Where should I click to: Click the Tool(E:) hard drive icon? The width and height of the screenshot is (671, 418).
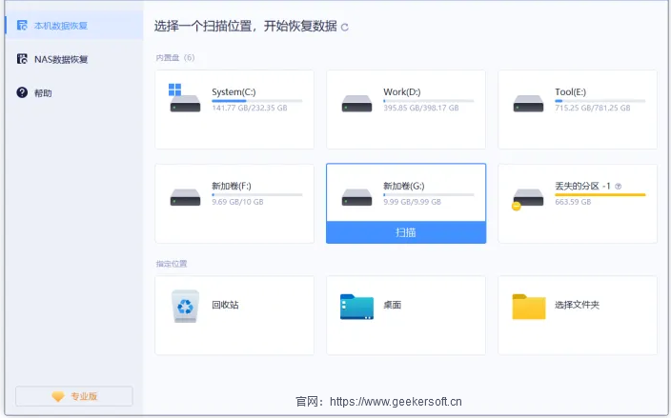528,103
